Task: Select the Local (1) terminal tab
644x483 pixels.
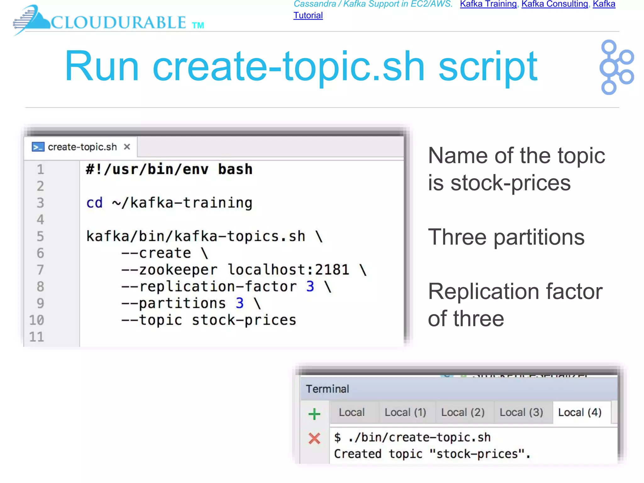Action: pyautogui.click(x=405, y=412)
